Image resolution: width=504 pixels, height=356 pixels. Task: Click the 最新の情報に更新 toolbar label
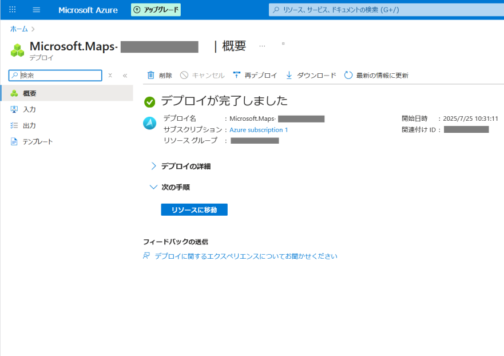[382, 76]
